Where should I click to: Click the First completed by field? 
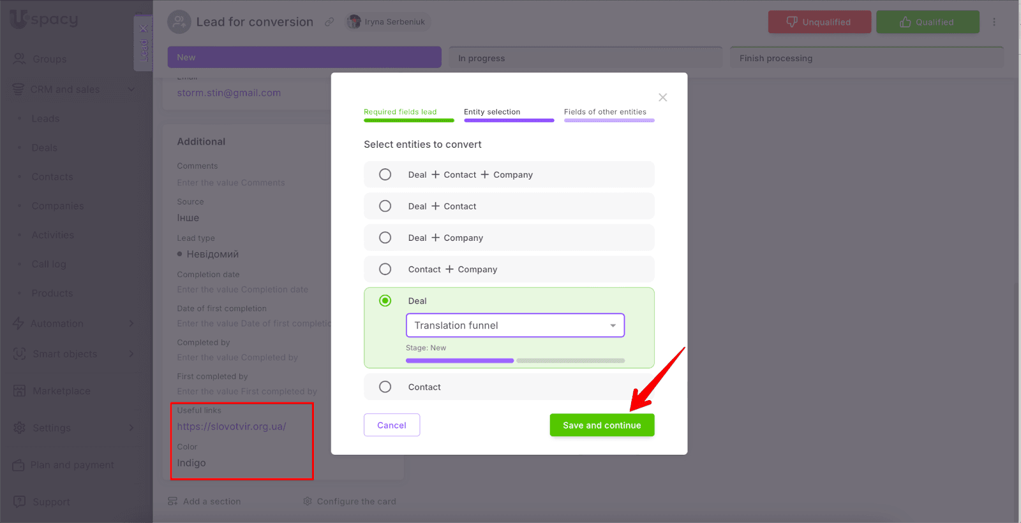pos(247,391)
